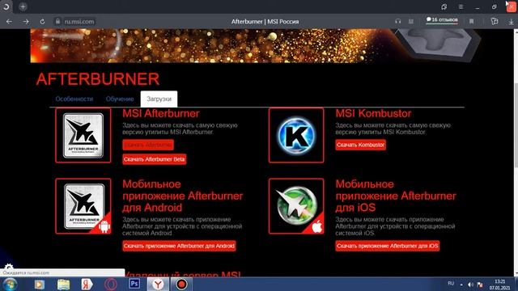Image resolution: width=518 pixels, height=291 pixels.
Task: Click the Скачать Afterburner button
Action: [148, 145]
